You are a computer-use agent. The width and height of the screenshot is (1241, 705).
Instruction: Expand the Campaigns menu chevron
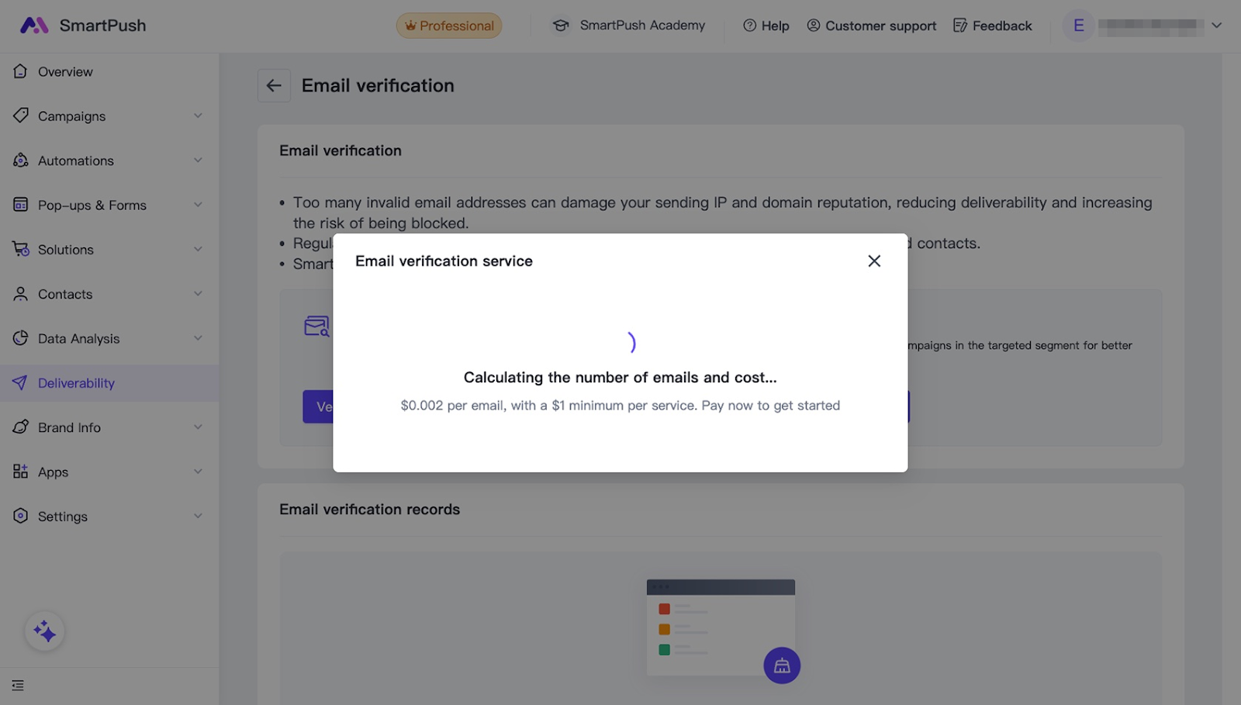point(198,116)
